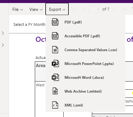Screen dimensions: 133x117
Task: Click the 'West' table cell
Action: 40,85
